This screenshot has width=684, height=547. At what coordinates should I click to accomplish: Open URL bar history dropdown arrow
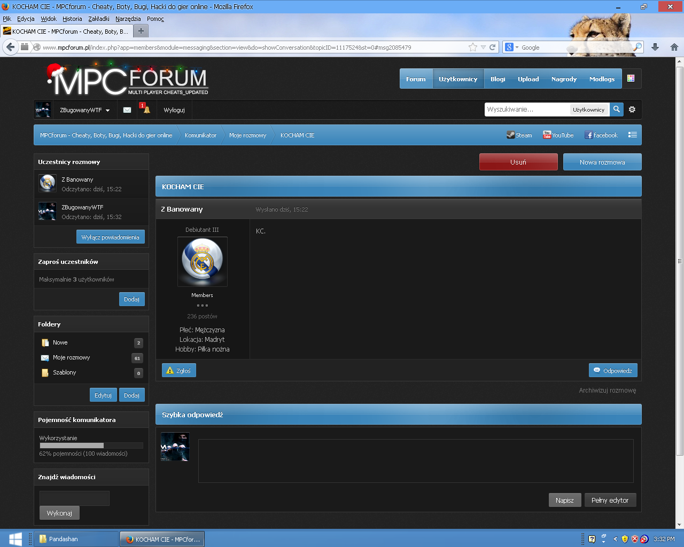(x=483, y=47)
